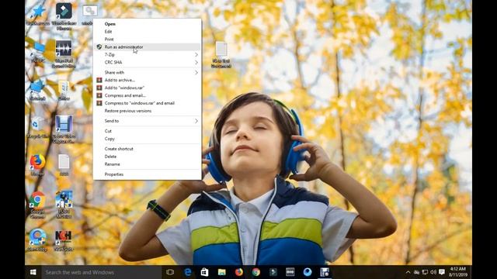Open the Windows Start menu
Viewport: 497px width, 279px height.
coord(33,272)
